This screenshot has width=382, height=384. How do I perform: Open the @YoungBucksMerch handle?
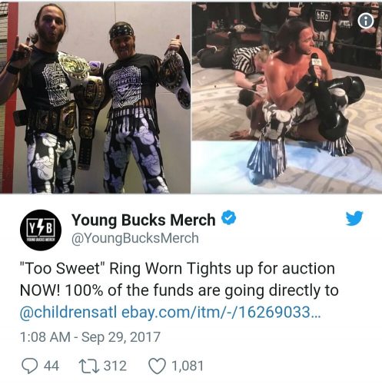click(135, 238)
